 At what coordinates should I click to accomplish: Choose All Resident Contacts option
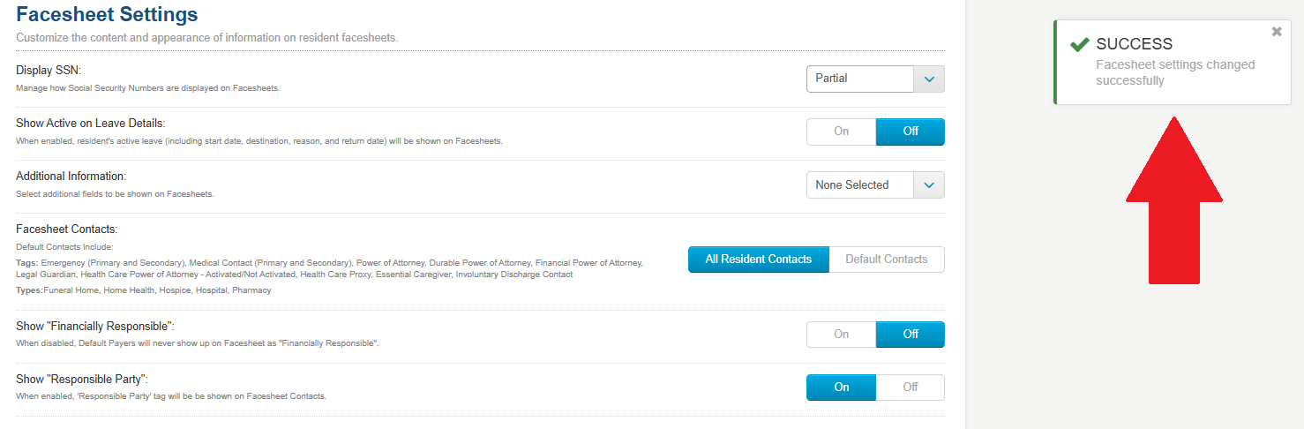click(x=759, y=260)
